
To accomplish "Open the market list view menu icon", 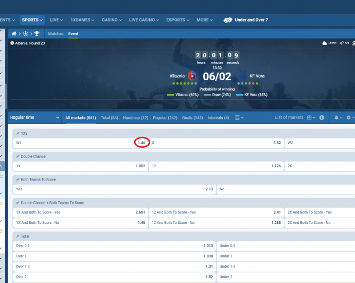I will point(239,117).
